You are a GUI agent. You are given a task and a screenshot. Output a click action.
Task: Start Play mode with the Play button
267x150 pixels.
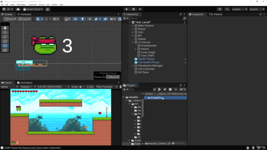point(126,9)
